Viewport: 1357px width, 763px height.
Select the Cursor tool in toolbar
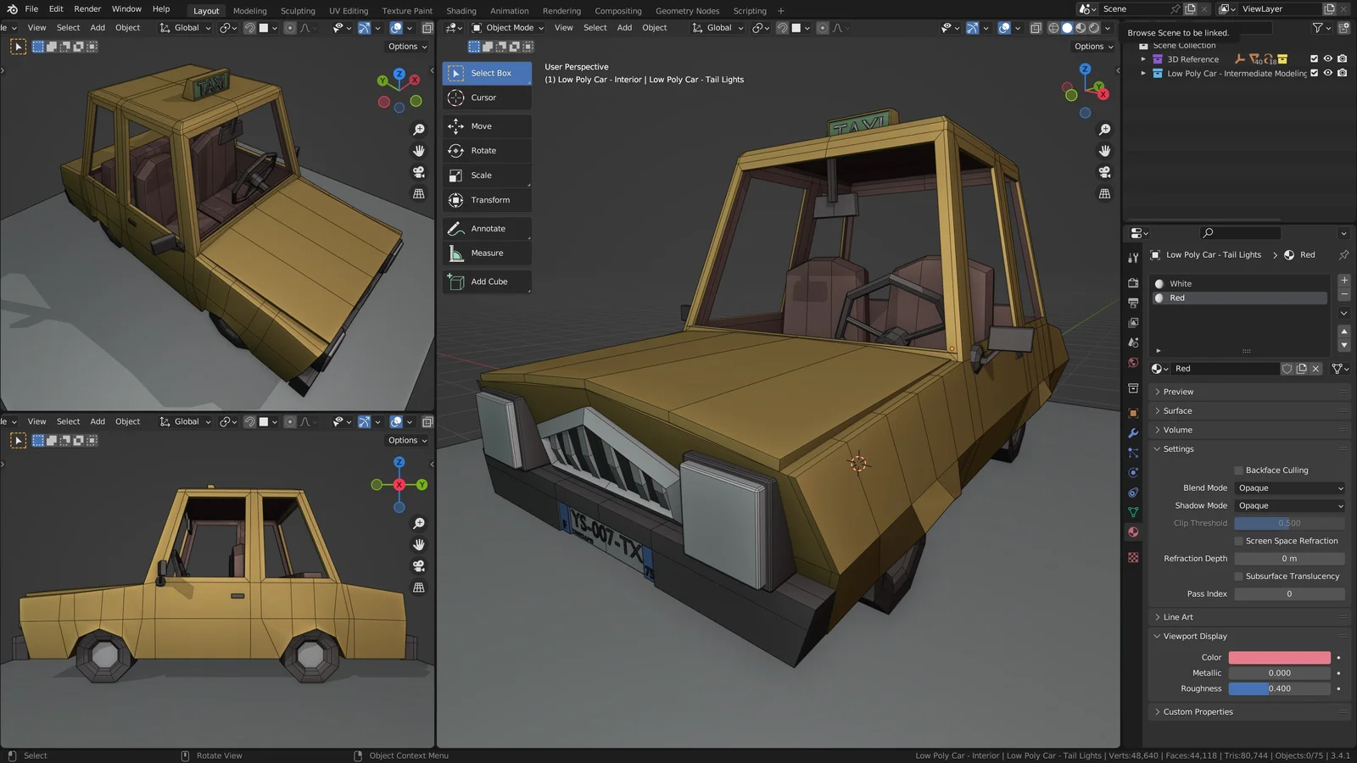(486, 97)
